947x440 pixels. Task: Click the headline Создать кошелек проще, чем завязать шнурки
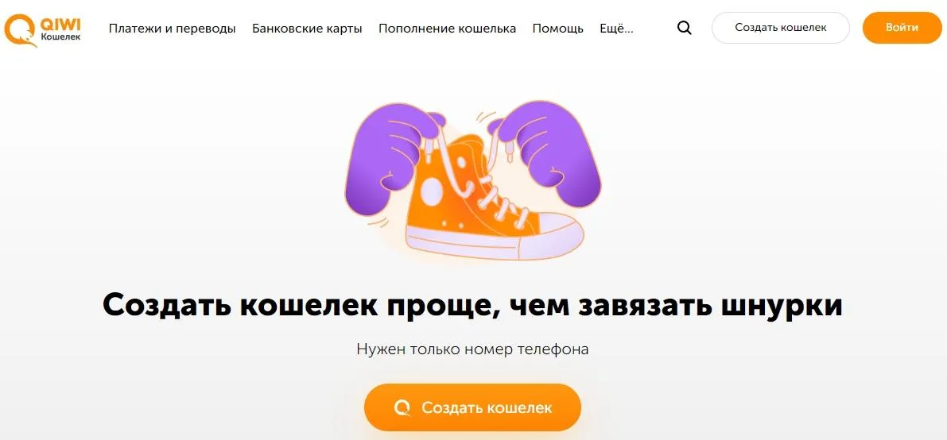pos(472,306)
